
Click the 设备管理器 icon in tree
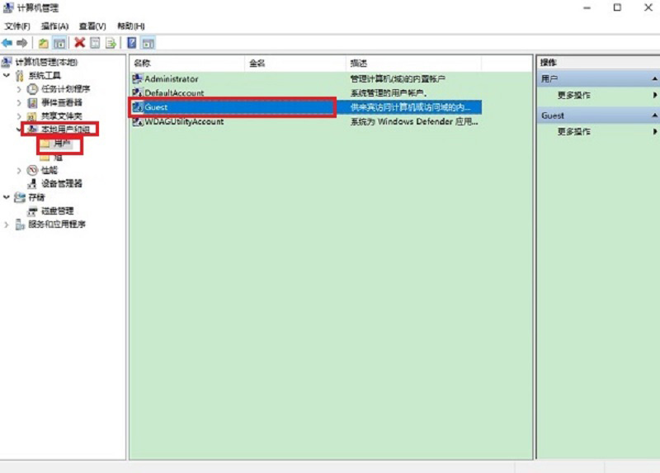(32, 183)
